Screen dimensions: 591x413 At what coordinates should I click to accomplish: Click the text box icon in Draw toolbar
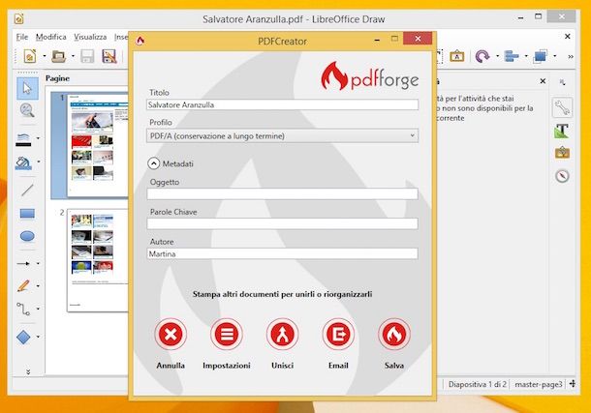coord(457,56)
